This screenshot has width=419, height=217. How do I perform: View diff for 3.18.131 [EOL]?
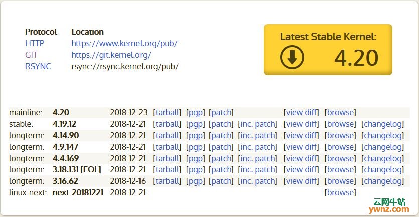point(301,169)
